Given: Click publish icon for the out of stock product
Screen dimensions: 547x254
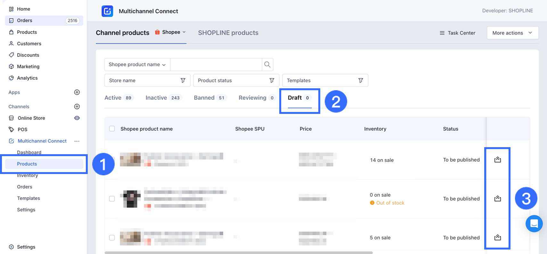Looking at the screenshot, I should click(497, 199).
